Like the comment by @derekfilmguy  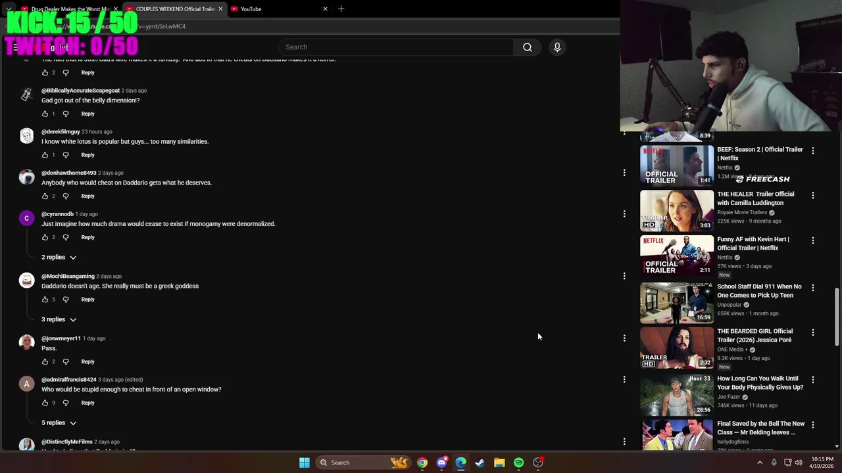[45, 155]
